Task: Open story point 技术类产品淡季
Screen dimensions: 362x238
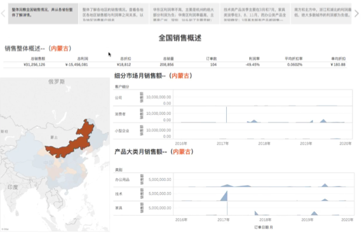Action: click(x=255, y=13)
